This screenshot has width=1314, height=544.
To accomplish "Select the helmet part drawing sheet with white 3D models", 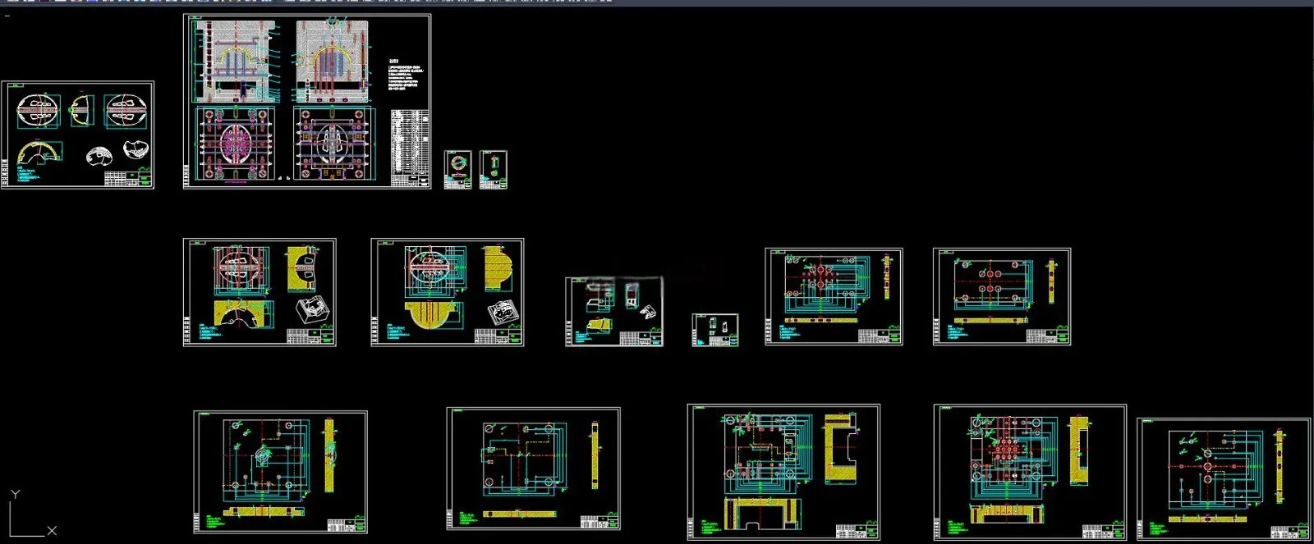I will (77, 135).
